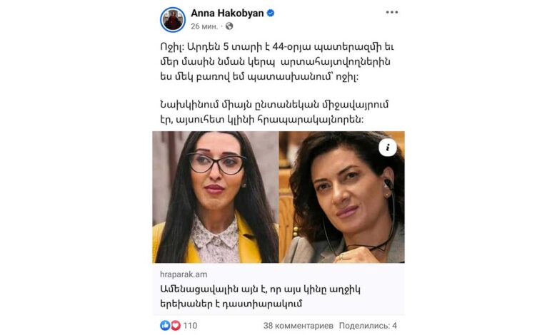The image size is (557, 335).
Task: Click the globe public privacy icon
Action: 229,26
